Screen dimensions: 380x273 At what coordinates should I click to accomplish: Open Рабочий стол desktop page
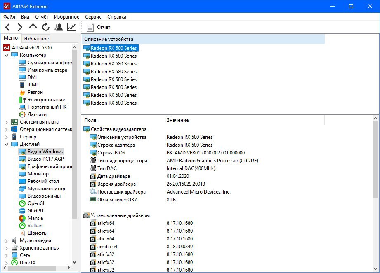click(39, 181)
